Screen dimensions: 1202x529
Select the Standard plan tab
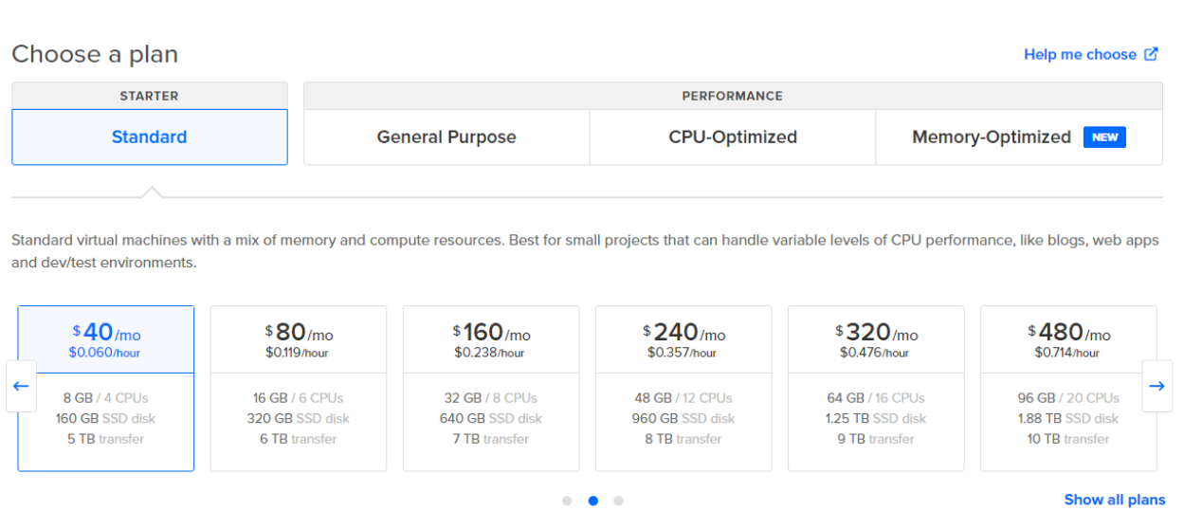click(150, 137)
